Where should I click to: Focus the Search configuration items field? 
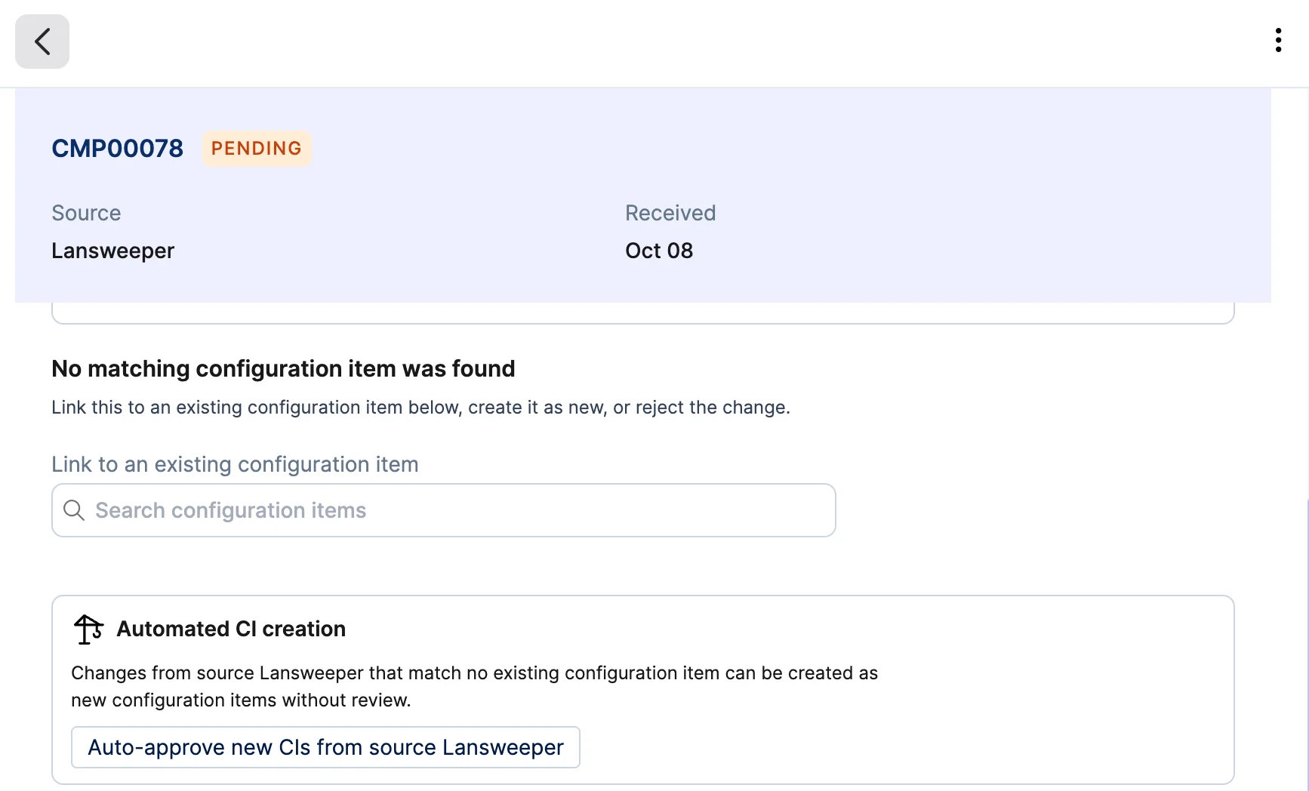pos(444,510)
